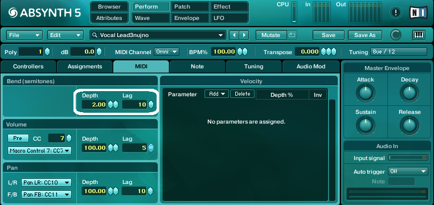Go to previous preset arrow
Image resolution: width=434 pixels, height=205 pixels.
pos(234,35)
